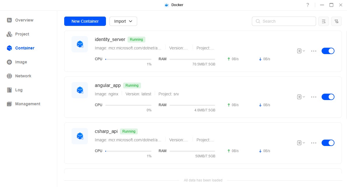
Task: Click the Image disc icon
Action: click(9, 62)
